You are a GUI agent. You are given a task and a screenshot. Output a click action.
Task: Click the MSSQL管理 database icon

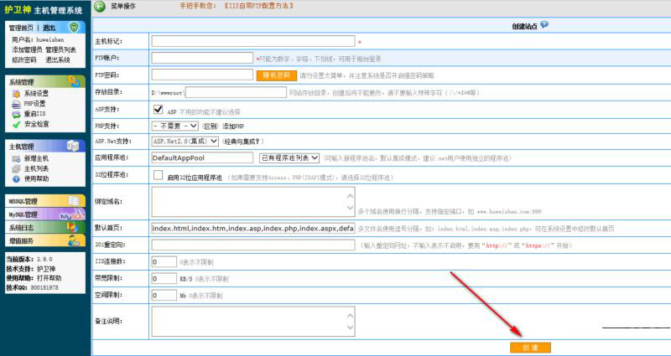click(74, 201)
